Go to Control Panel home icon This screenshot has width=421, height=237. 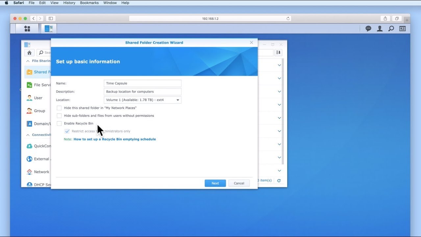[29, 52]
